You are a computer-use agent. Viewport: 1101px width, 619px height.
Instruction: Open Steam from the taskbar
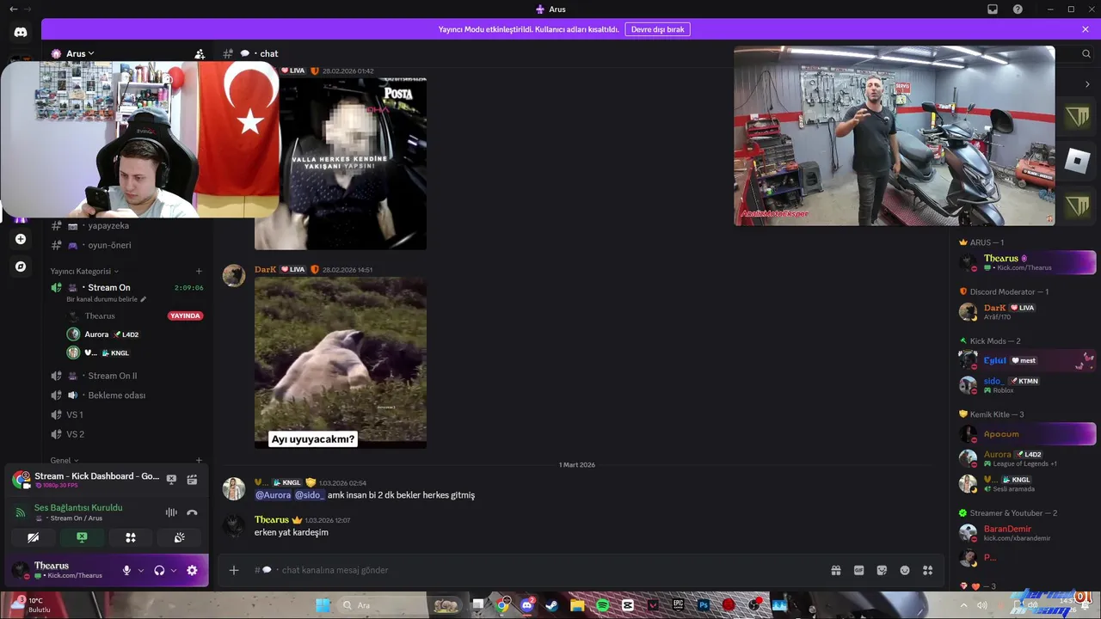[x=551, y=605]
